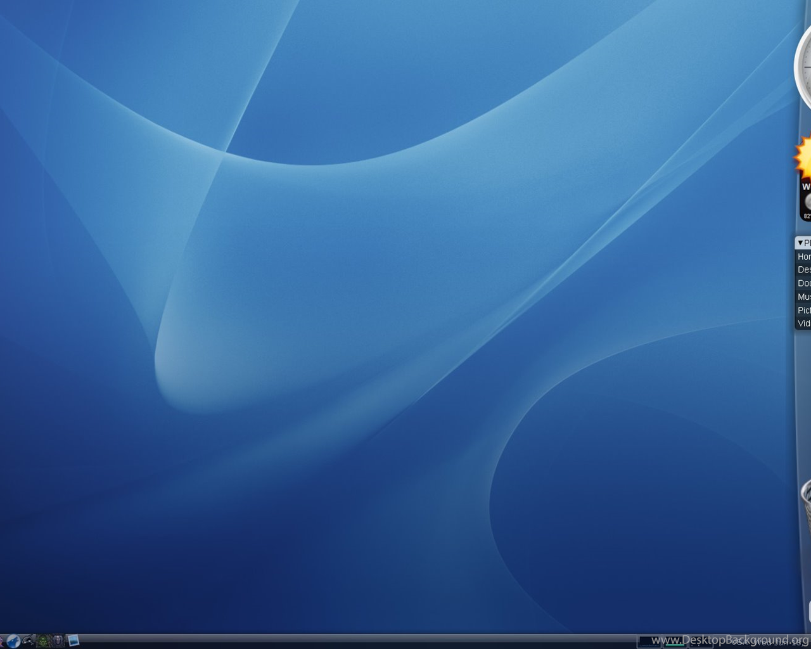Screen dimensions: 811x649
Task: Switch to the second workspace in pager
Action: tap(675, 642)
